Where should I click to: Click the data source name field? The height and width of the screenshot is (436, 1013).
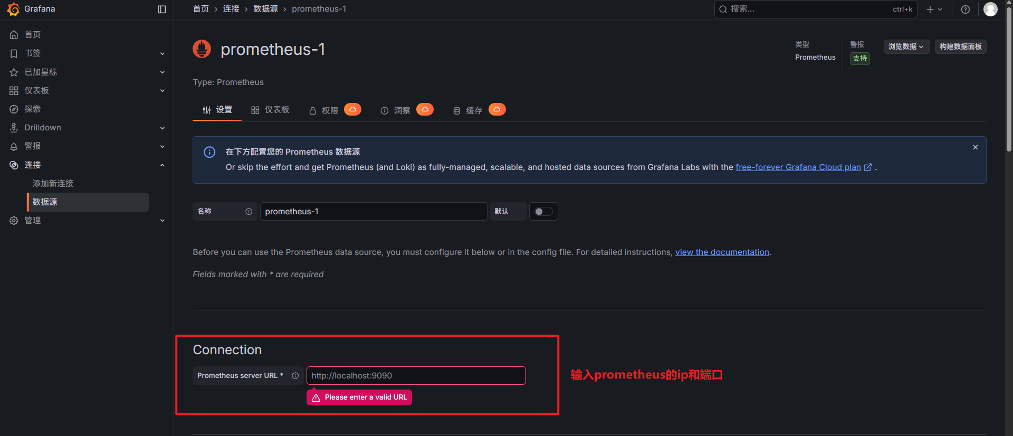[x=374, y=212]
